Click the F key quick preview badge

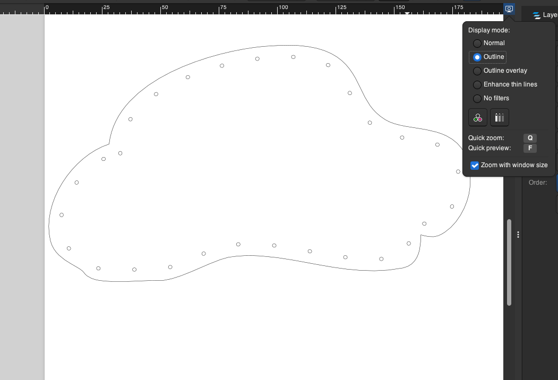530,148
